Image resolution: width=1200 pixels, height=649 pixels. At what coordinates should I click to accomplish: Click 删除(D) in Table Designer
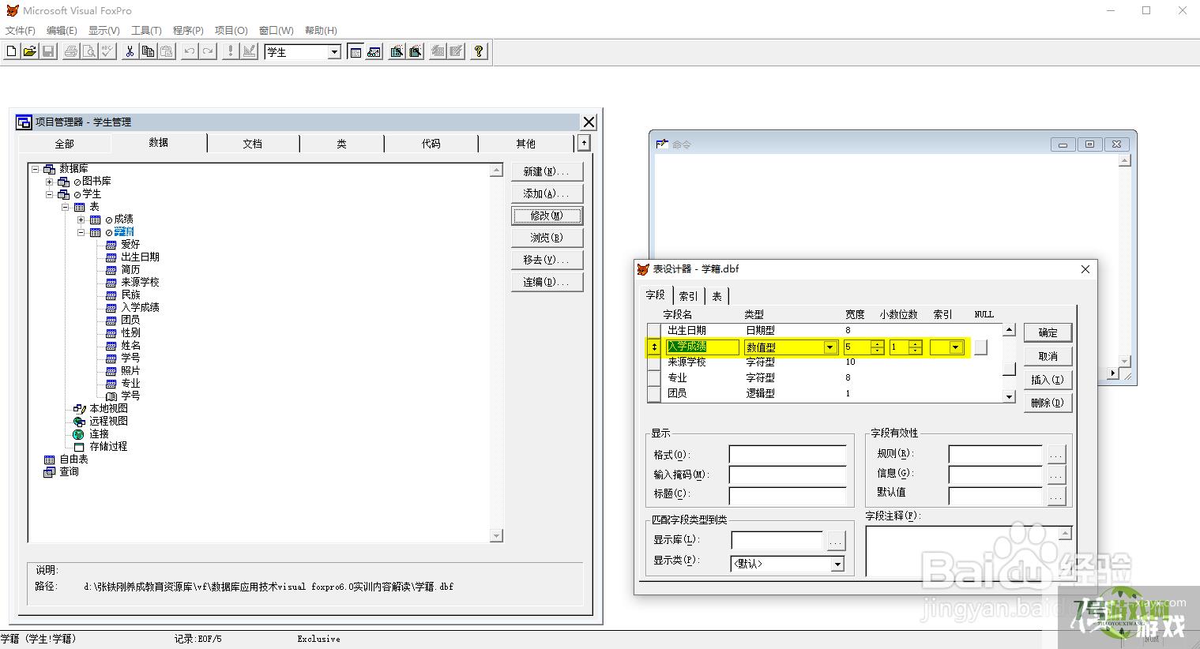pyautogui.click(x=1048, y=403)
